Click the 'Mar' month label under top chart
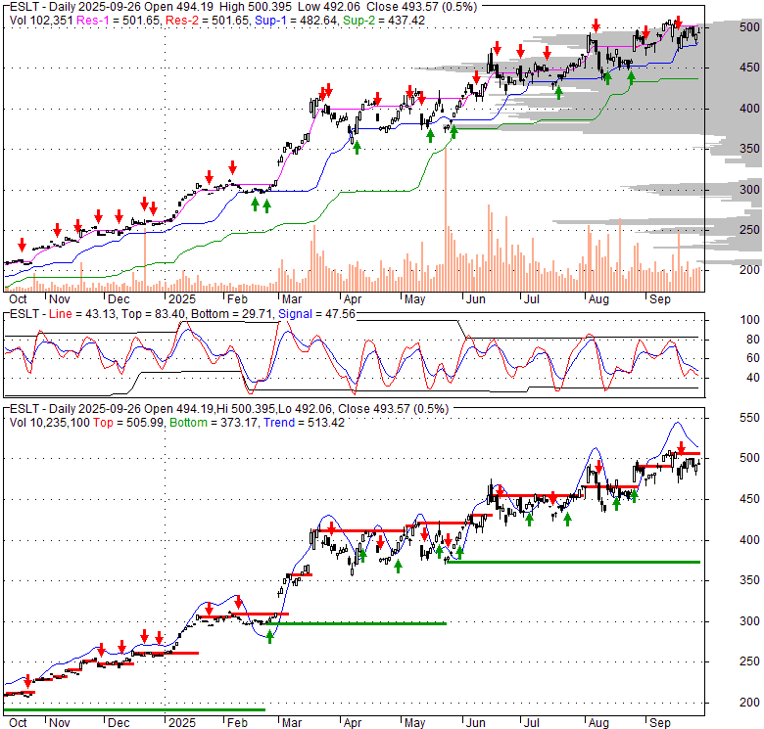The width and height of the screenshot is (764, 729). click(291, 299)
